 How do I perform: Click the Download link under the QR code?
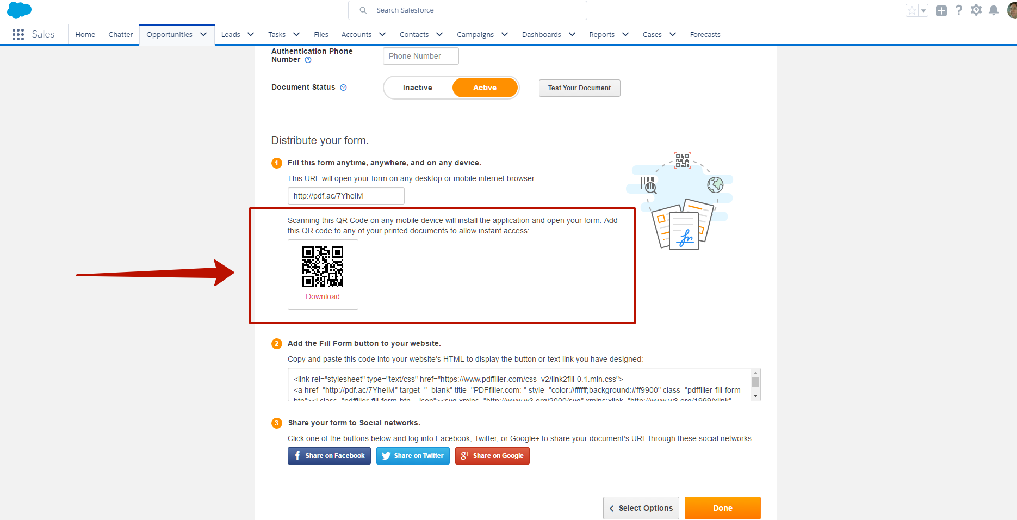coord(323,296)
